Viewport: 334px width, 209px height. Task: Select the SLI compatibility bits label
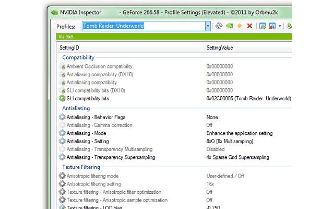coord(88,98)
